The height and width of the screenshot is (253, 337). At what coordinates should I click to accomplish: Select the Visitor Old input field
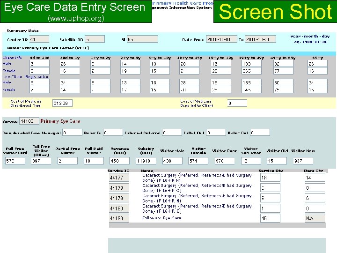tap(277, 161)
